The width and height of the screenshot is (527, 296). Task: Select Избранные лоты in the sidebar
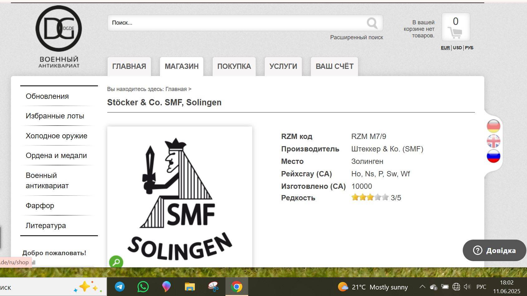(x=55, y=116)
